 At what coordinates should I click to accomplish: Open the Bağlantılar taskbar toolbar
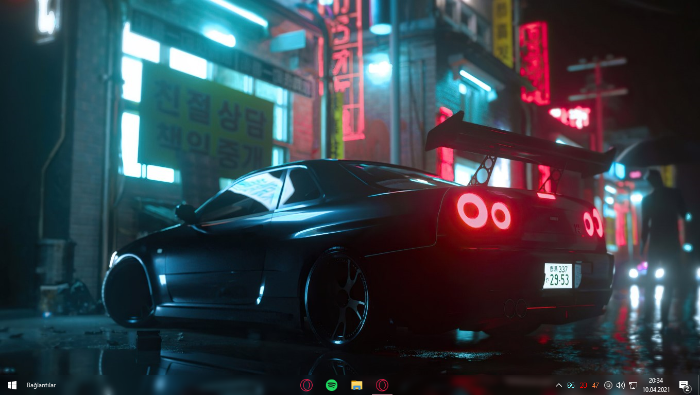pyautogui.click(x=41, y=385)
